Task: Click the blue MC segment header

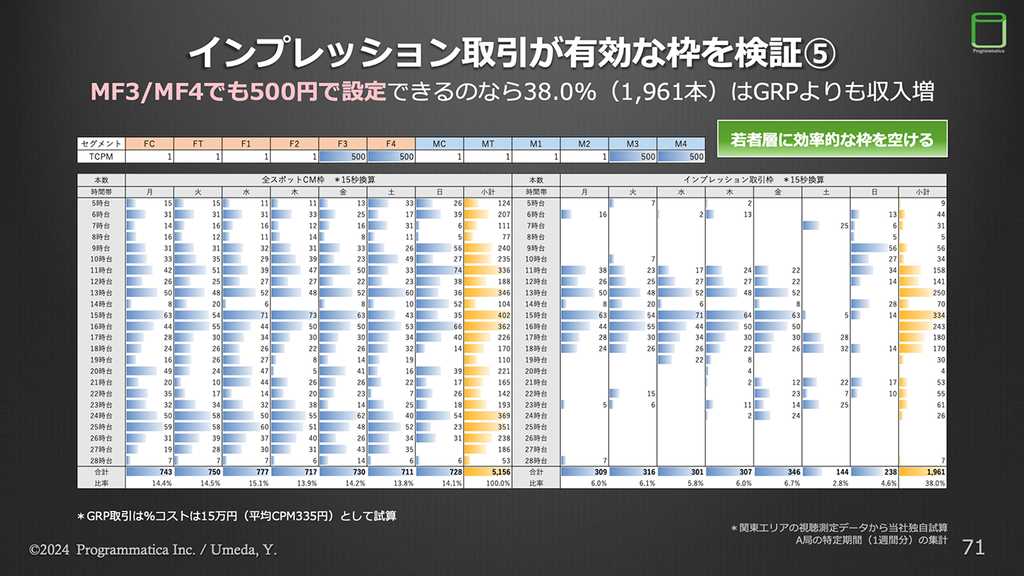Action: [x=439, y=143]
